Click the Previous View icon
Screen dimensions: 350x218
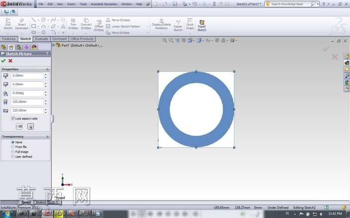point(177,40)
